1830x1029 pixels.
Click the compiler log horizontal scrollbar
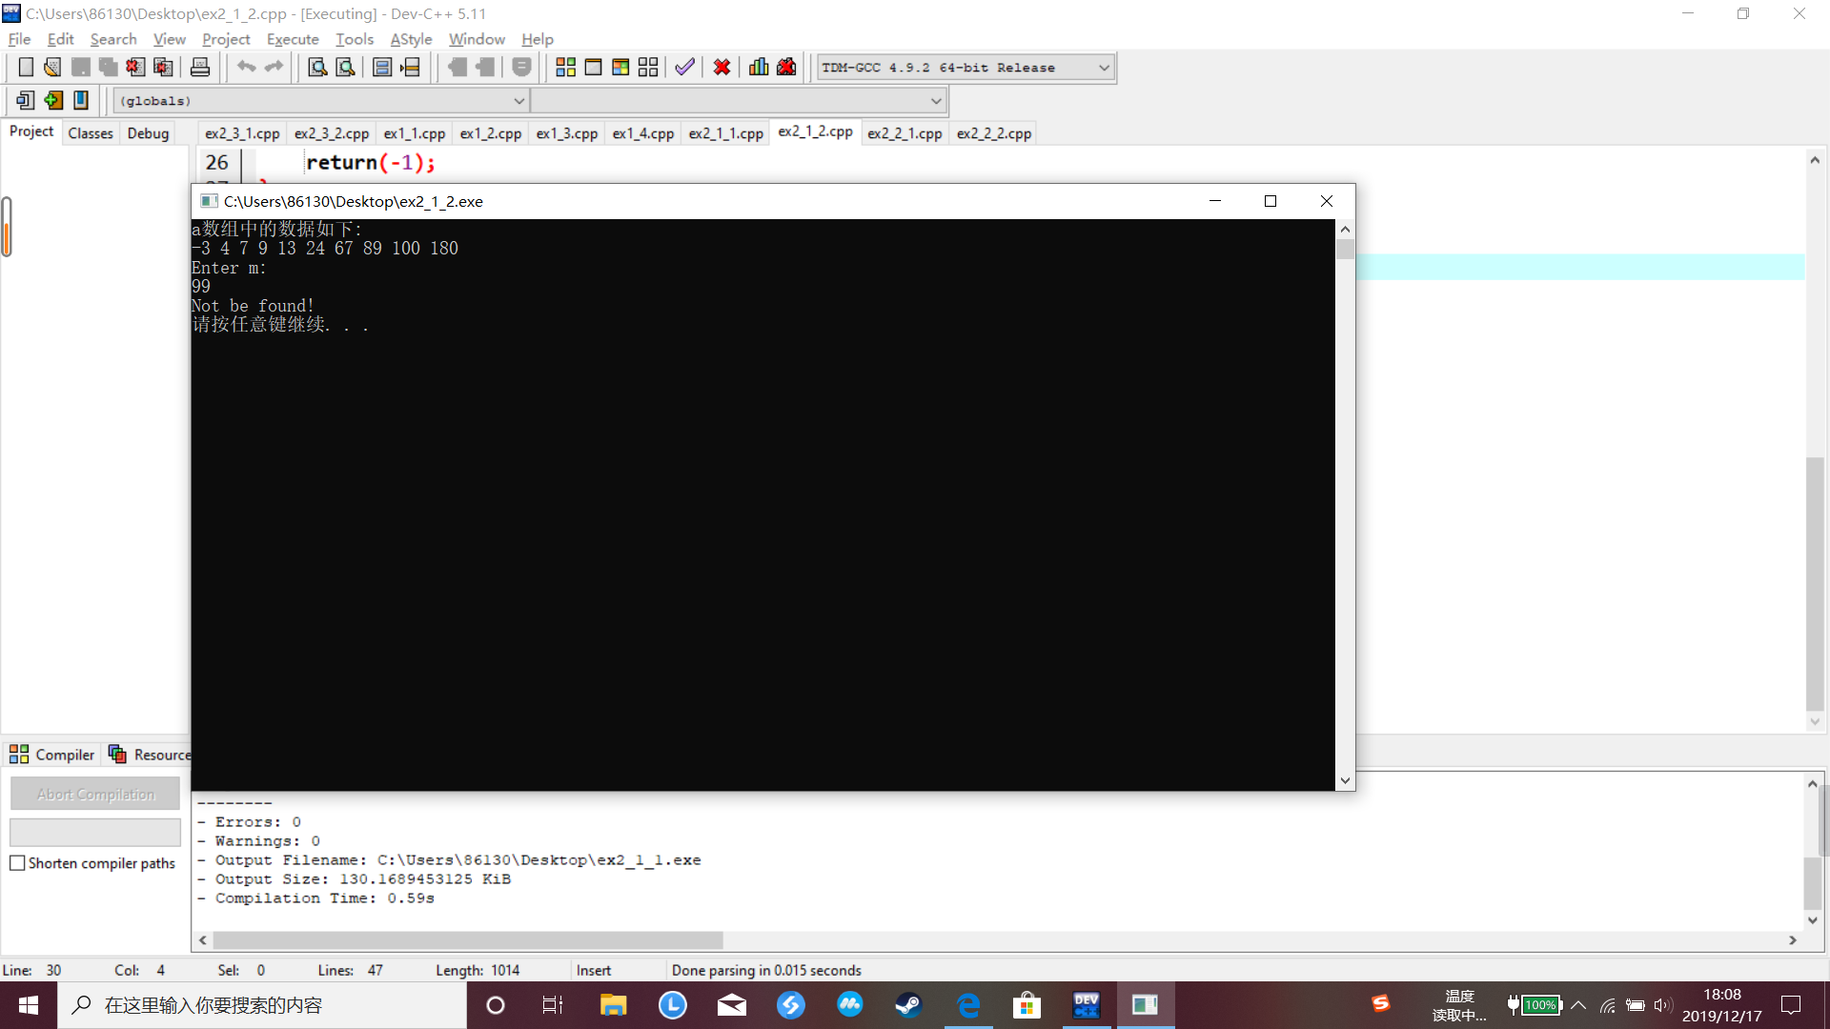coord(467,940)
